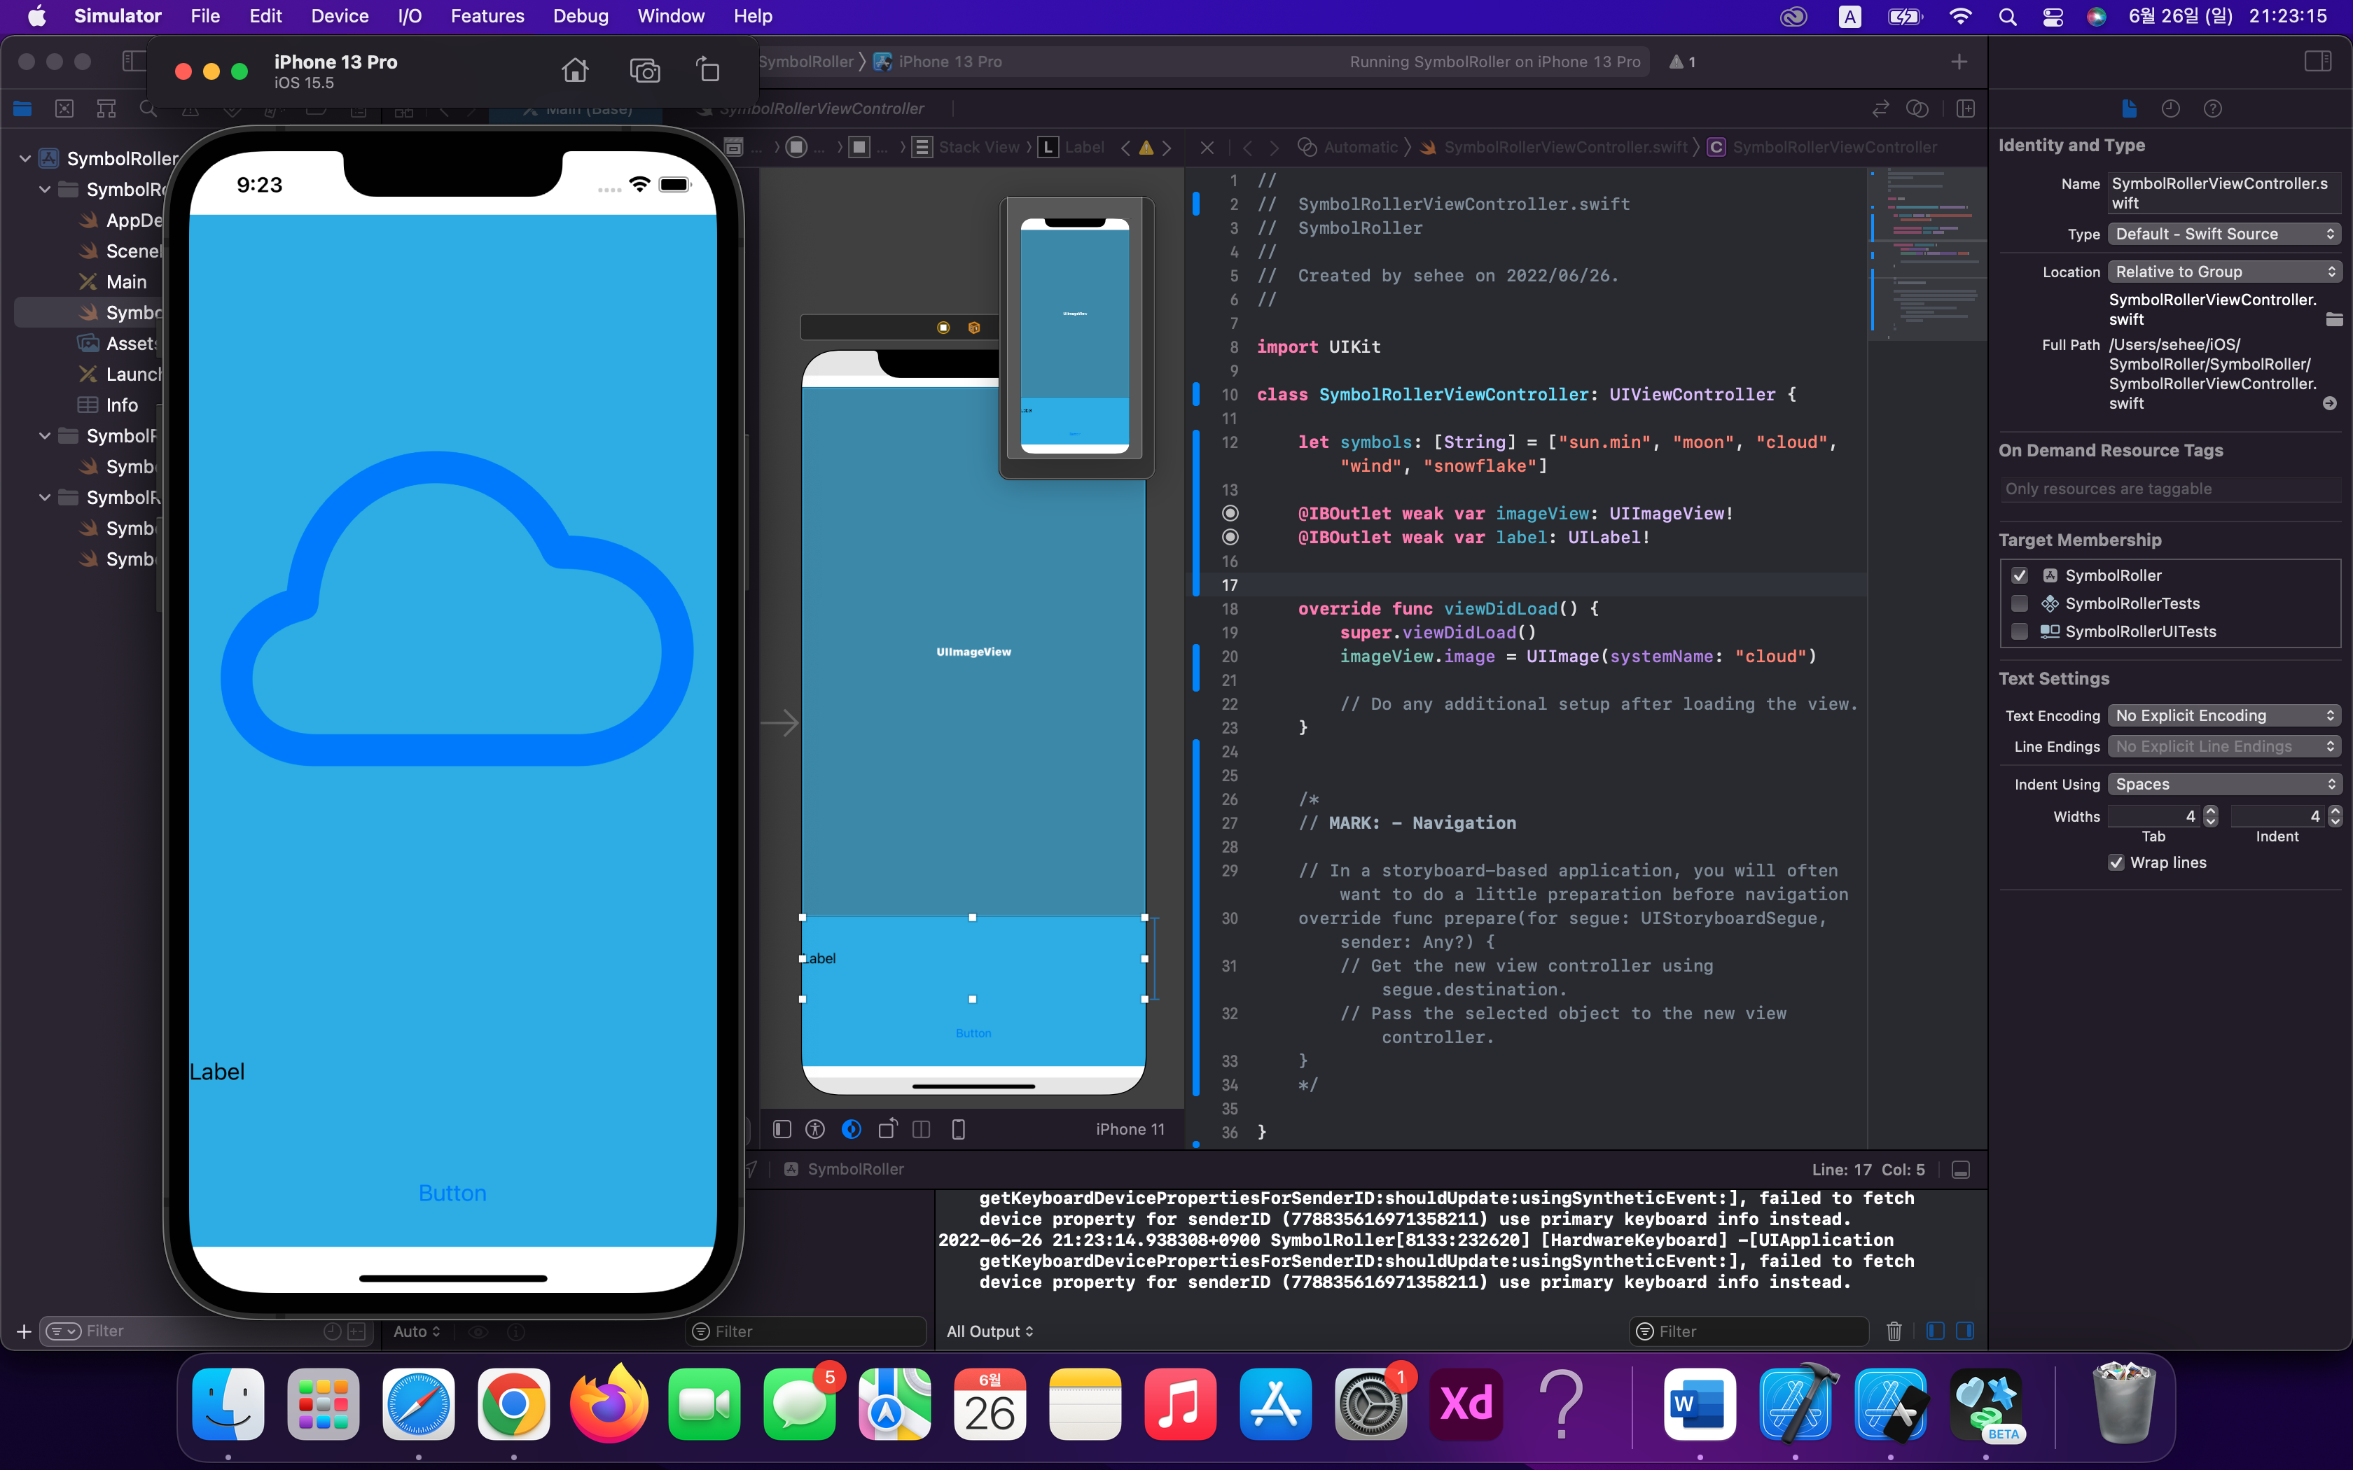Click the Simulator Home button icon
The height and width of the screenshot is (1470, 2353).
click(x=575, y=70)
